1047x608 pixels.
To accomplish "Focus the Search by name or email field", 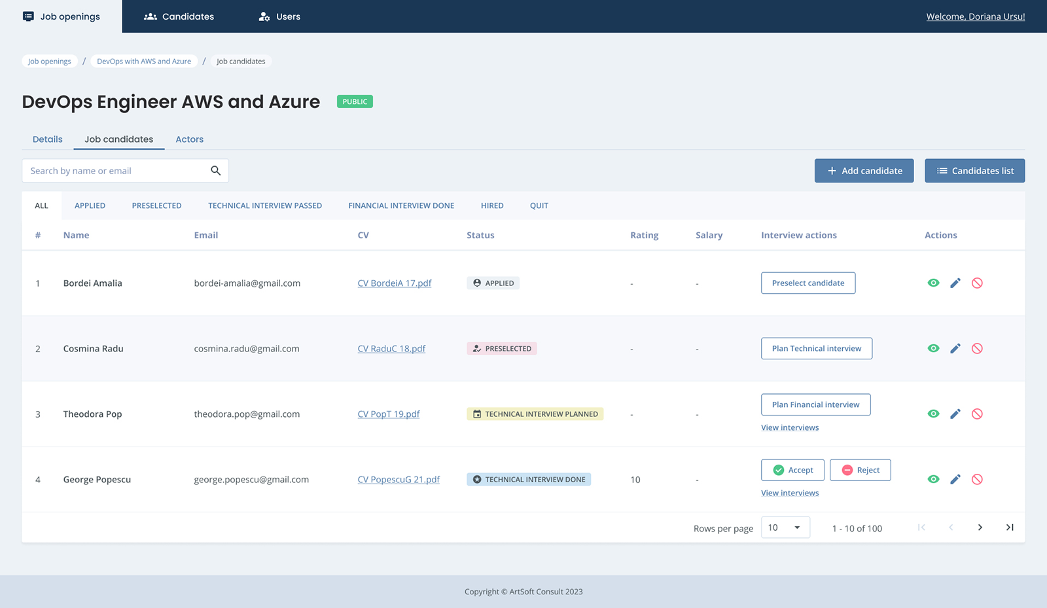I will [x=125, y=171].
